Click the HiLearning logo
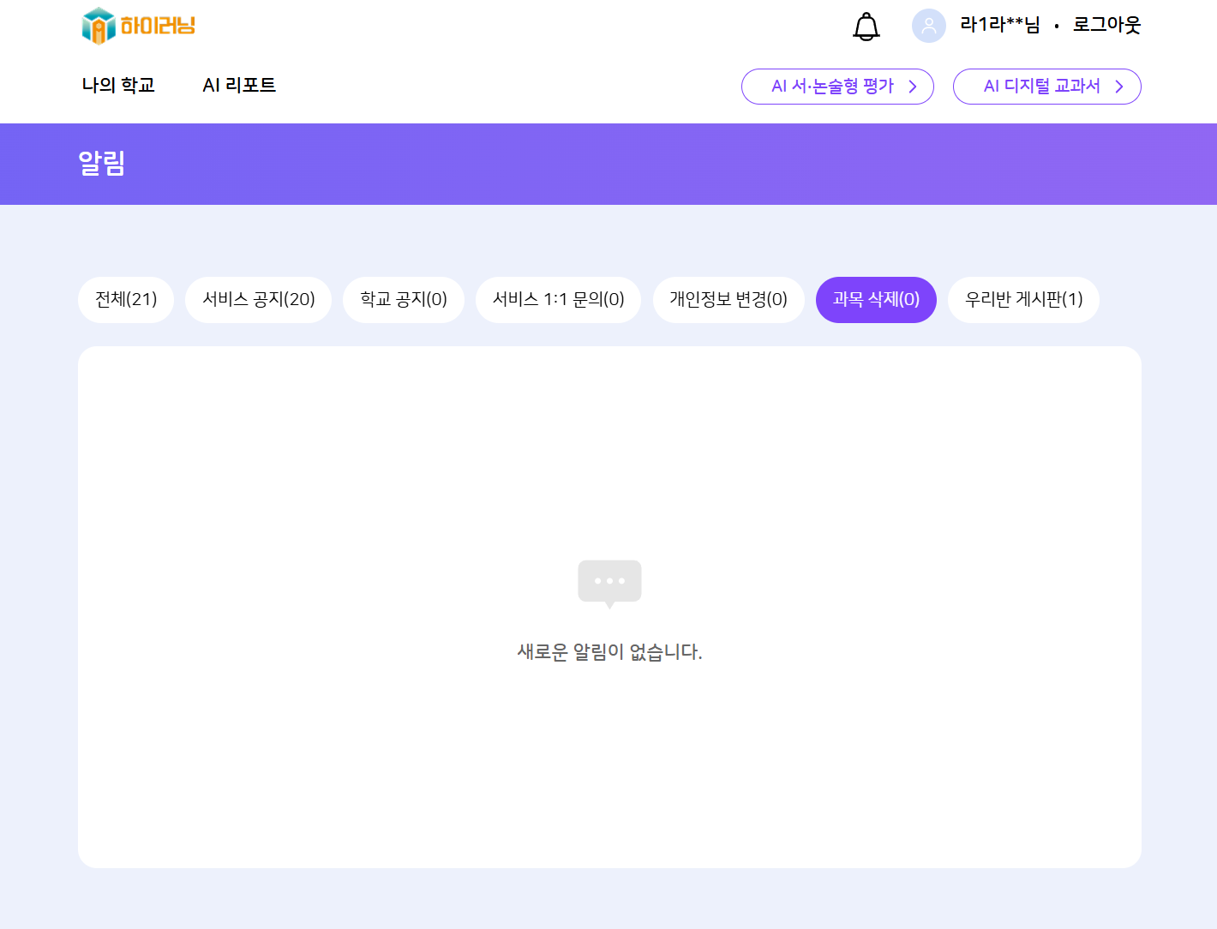This screenshot has height=929, width=1217. [138, 26]
